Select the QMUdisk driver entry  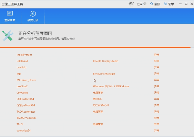(22, 93)
